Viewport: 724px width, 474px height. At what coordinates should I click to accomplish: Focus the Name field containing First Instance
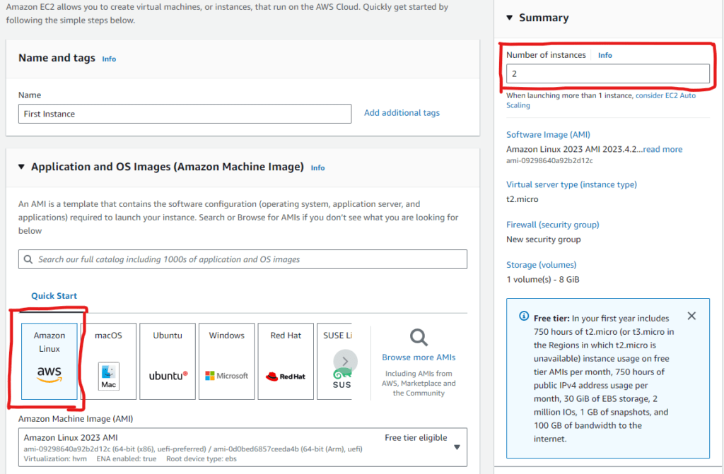[x=185, y=114]
